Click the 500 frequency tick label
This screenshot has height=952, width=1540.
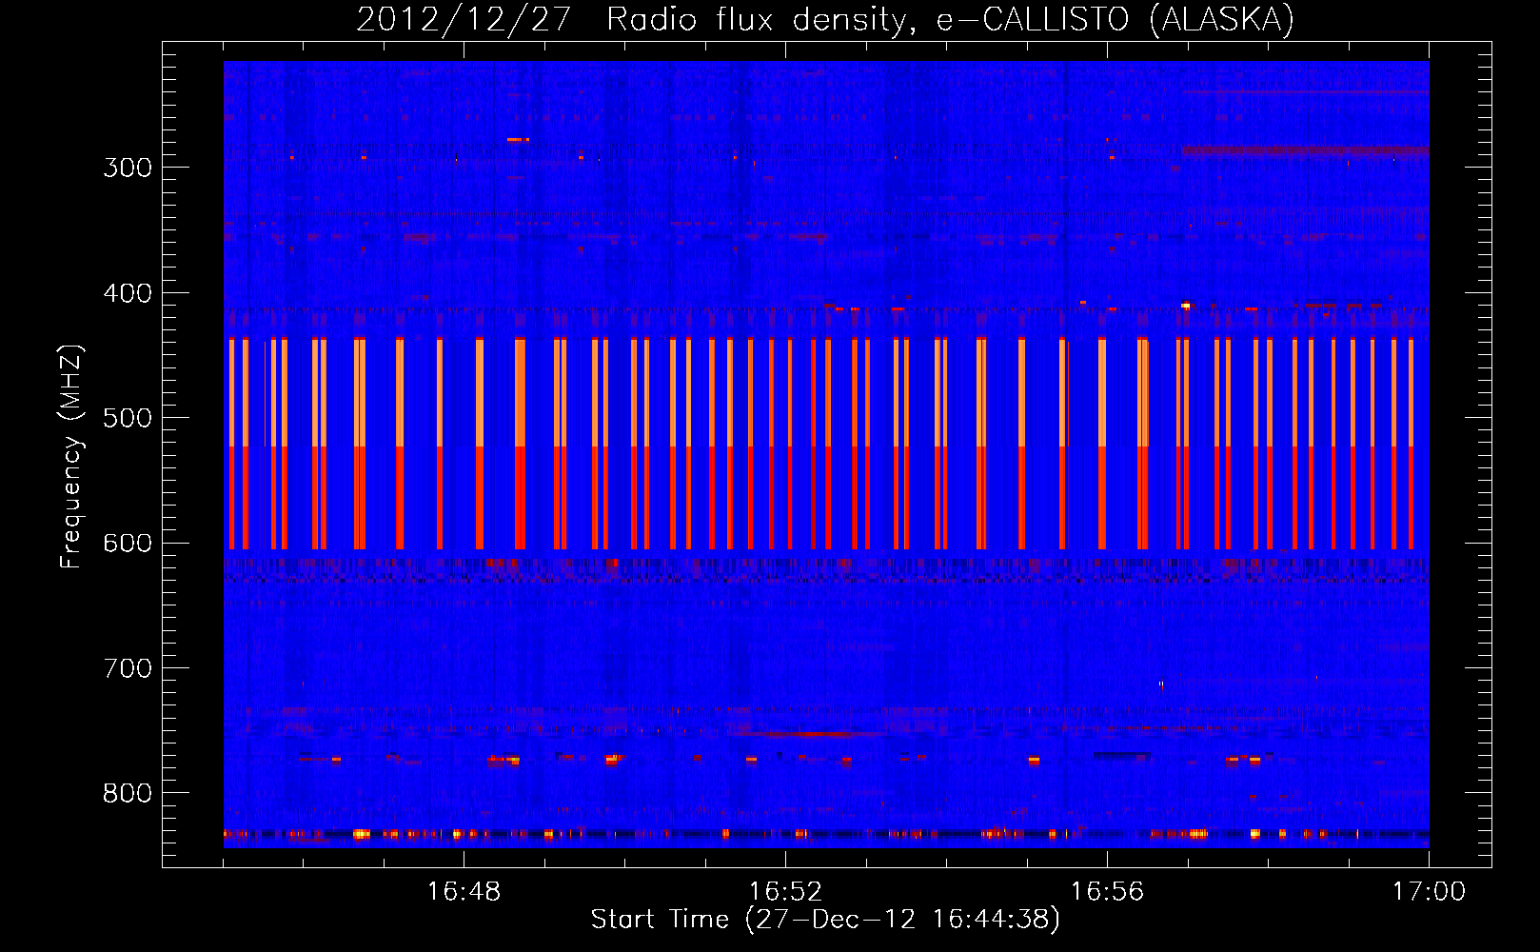tap(128, 418)
